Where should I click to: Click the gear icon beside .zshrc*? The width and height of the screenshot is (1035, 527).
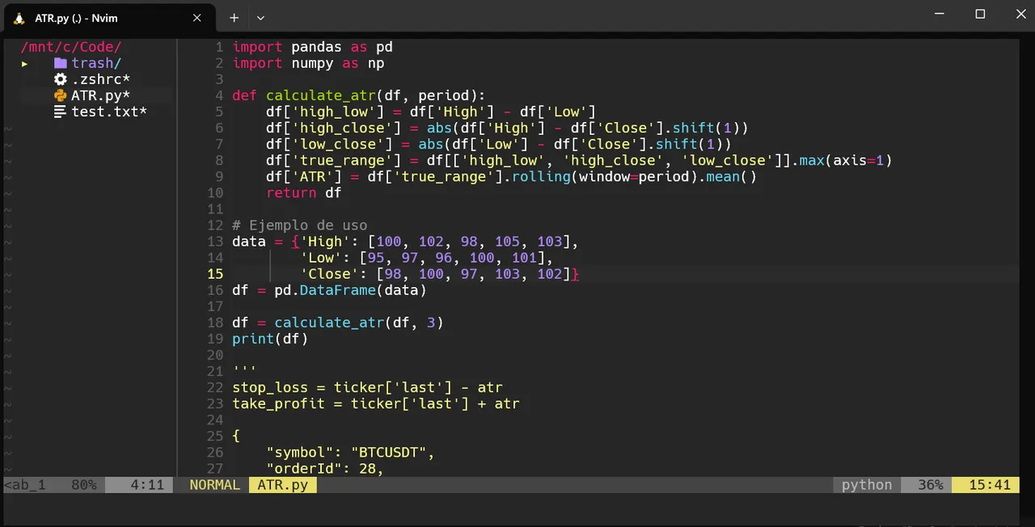click(x=60, y=79)
